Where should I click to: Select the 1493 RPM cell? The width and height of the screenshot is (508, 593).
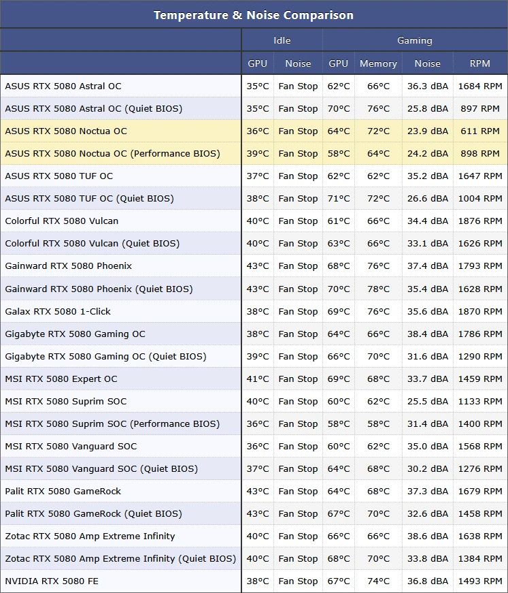[480, 581]
